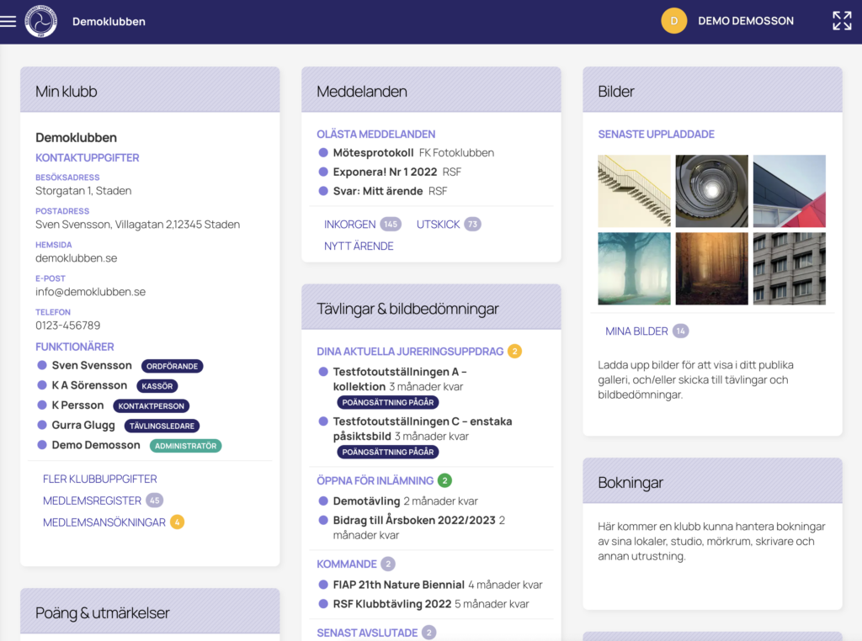The height and width of the screenshot is (641, 862).
Task: Click the Demoklubben club logo
Action: click(x=40, y=21)
